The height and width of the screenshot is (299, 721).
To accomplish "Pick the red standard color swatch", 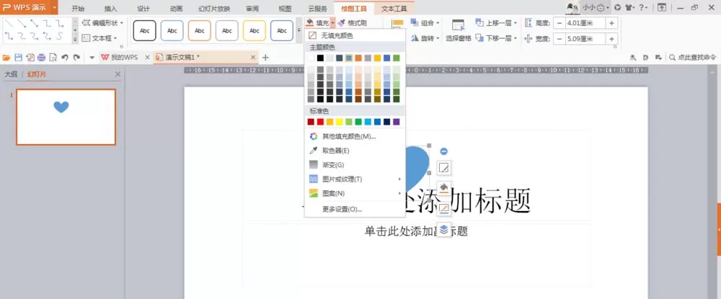I will tap(321, 122).
